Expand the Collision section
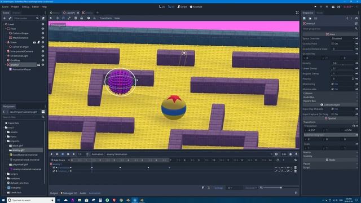Viewport: 361px width, 203px height. 330,94
